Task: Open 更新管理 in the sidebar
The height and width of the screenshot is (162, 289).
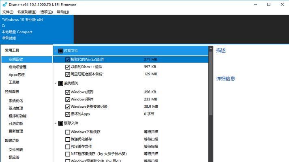Action: pyautogui.click(x=16, y=131)
